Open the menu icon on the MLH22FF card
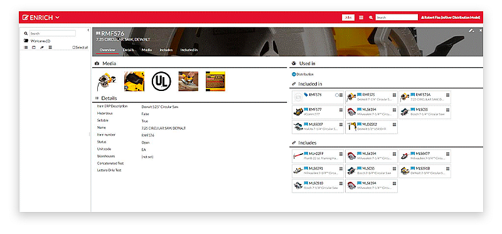Viewport: 502px width, 234px height. 341,154
